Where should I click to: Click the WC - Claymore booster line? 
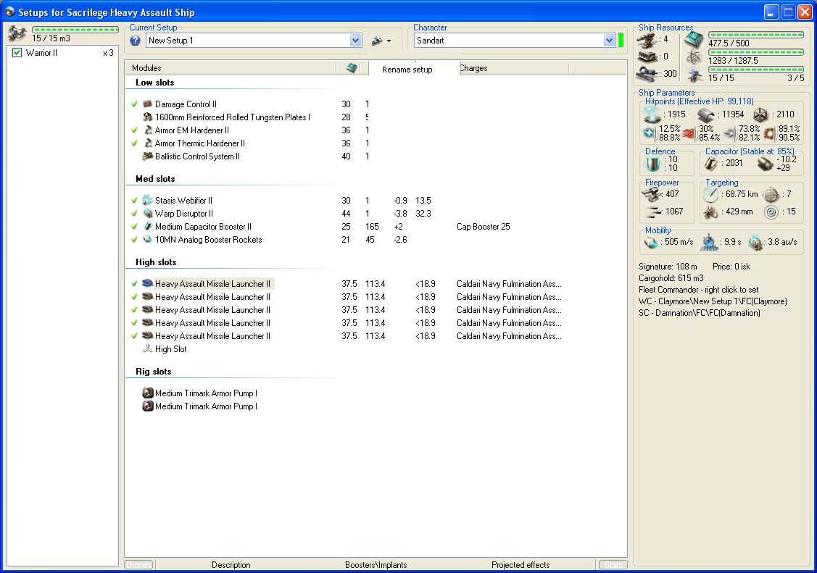click(713, 301)
